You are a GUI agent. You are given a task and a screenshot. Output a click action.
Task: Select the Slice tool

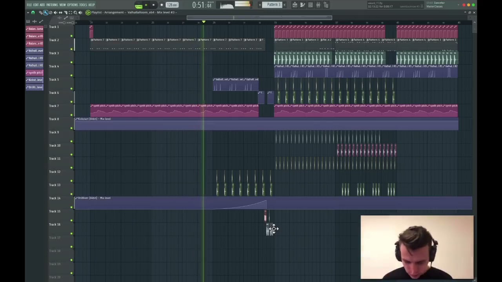pyautogui.click(x=65, y=13)
